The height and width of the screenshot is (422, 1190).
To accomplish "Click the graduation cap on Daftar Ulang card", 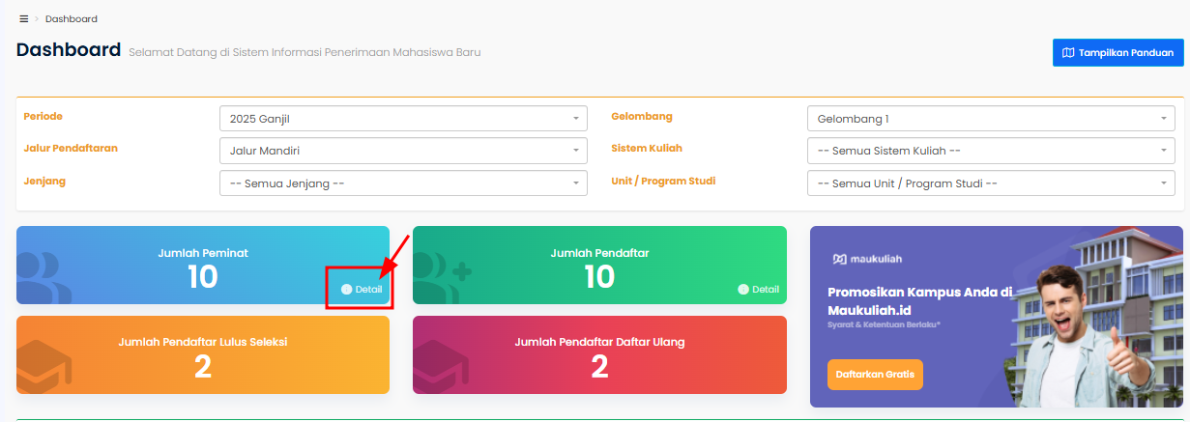I will (441, 365).
